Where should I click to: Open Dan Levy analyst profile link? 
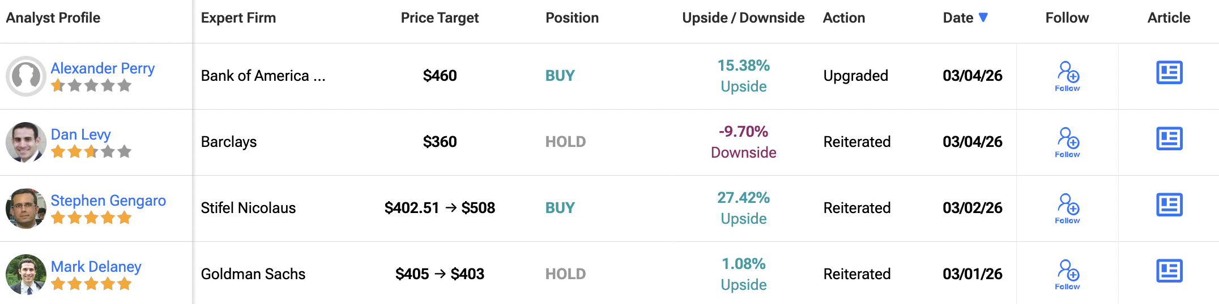80,134
